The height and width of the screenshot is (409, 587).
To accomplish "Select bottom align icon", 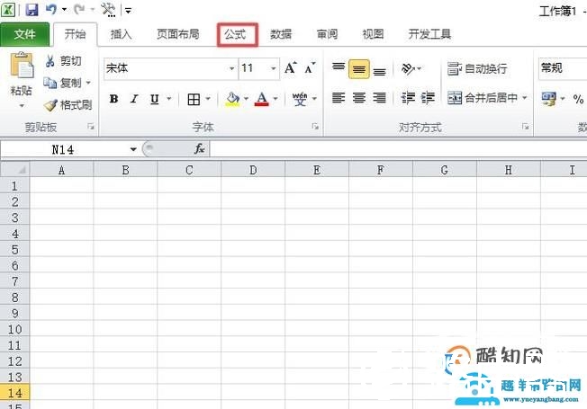I will tap(380, 70).
